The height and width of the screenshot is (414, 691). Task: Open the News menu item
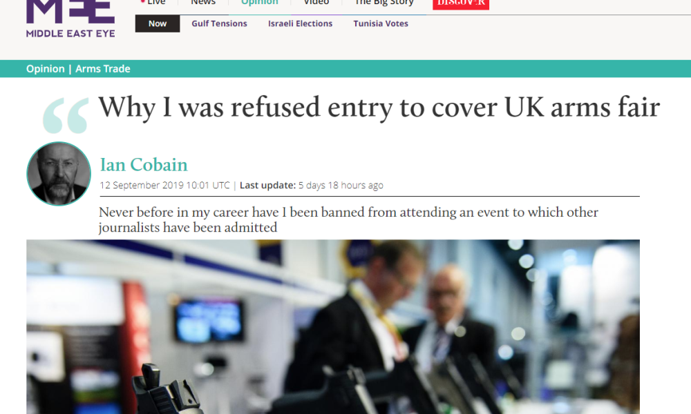202,3
